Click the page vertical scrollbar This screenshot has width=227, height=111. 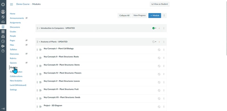(x=226, y=28)
